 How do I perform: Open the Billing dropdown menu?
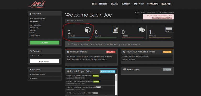coord(115,4)
